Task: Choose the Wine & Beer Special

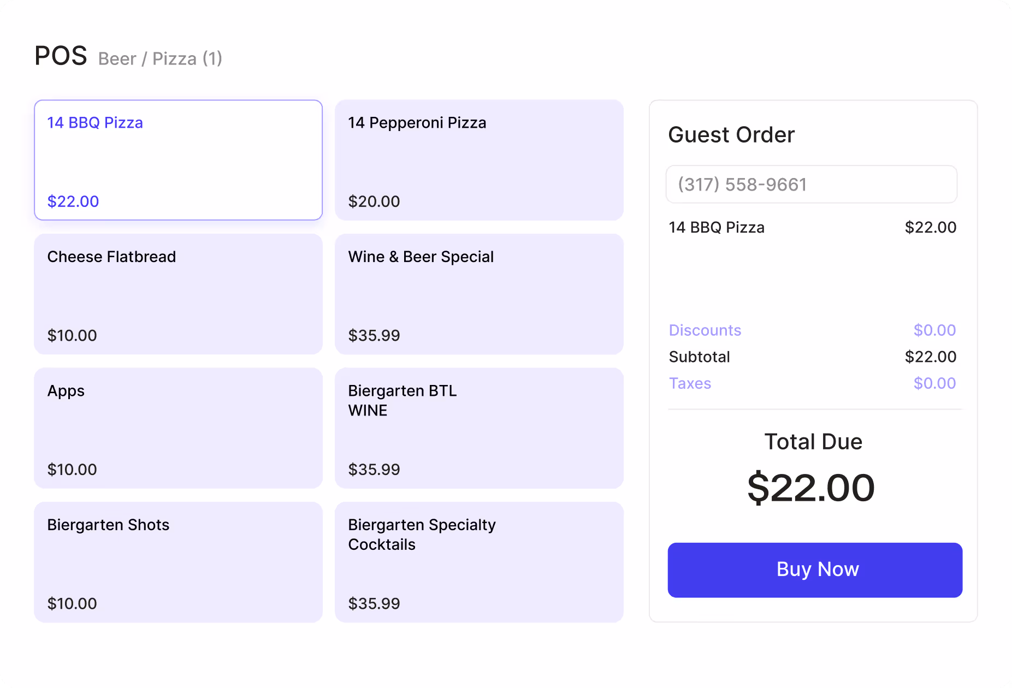Action: (x=479, y=294)
